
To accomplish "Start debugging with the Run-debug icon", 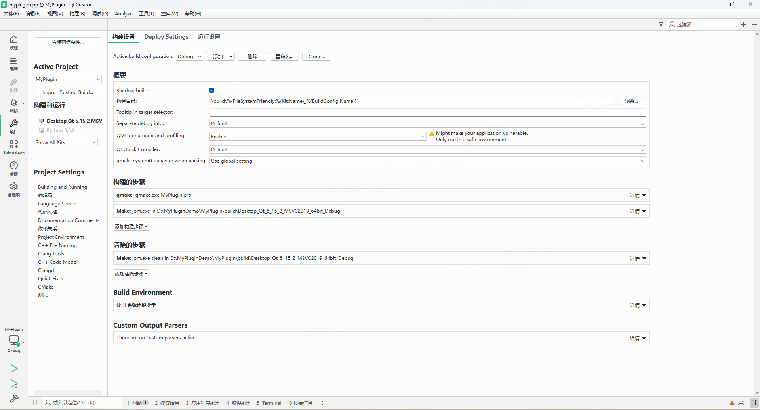I will pos(14,383).
